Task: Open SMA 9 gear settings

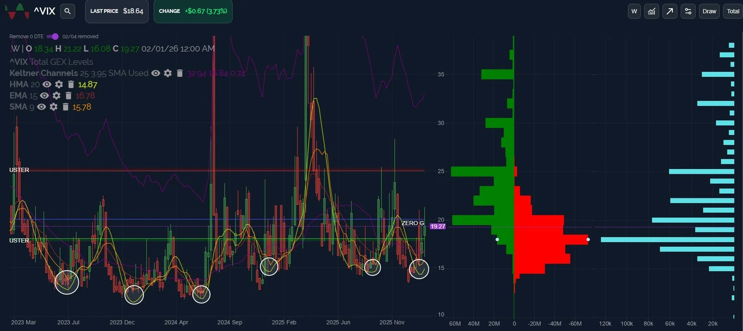Action: click(54, 107)
